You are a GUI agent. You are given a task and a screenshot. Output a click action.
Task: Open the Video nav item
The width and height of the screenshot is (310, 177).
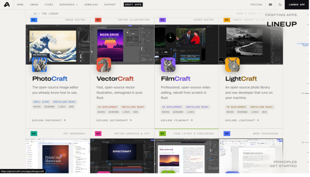click(x=49, y=4)
